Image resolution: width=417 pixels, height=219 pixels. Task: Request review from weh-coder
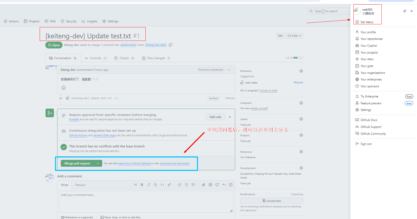point(298,82)
